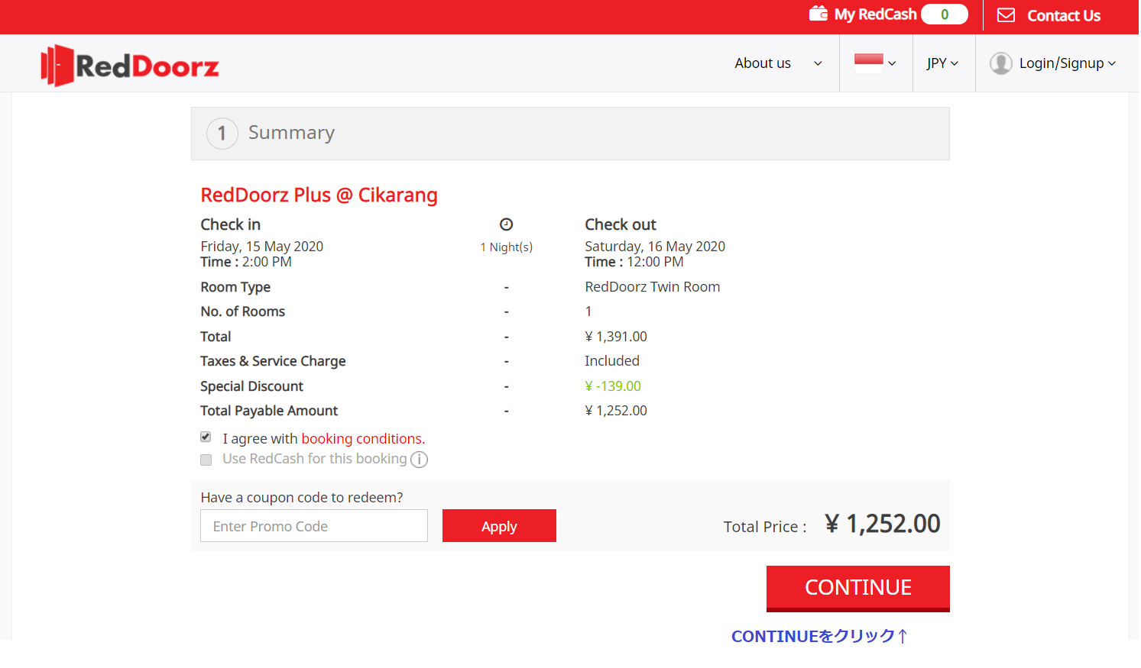Open the Contact Us link
The image size is (1141, 668).
tap(1064, 15)
